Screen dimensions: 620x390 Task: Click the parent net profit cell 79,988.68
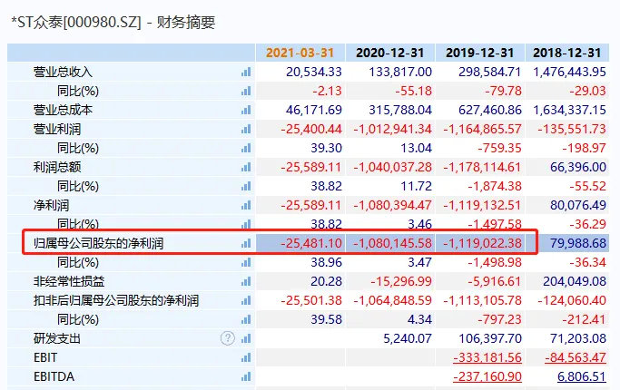578,243
